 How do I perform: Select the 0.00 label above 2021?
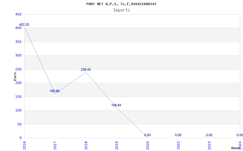pos(178,135)
